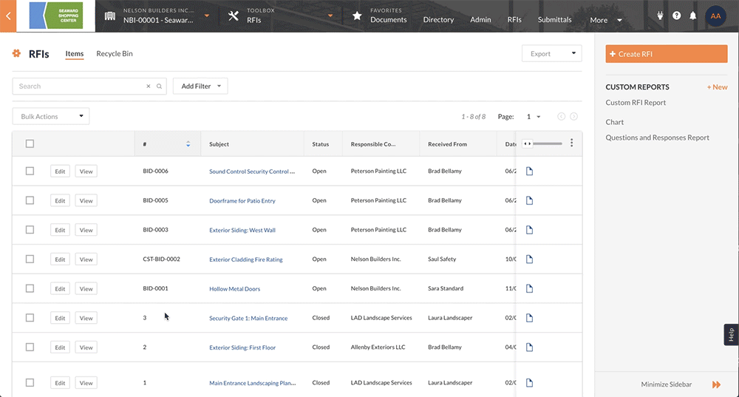Click the Create RFI button
This screenshot has width=739, height=397.
pos(666,54)
